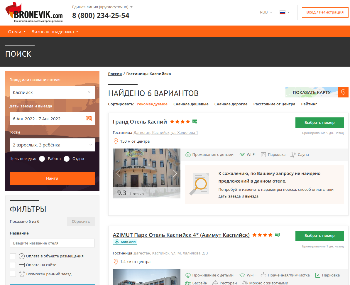Check Оплата в объекте размещения filter
This screenshot has height=285, width=350.
(13, 256)
